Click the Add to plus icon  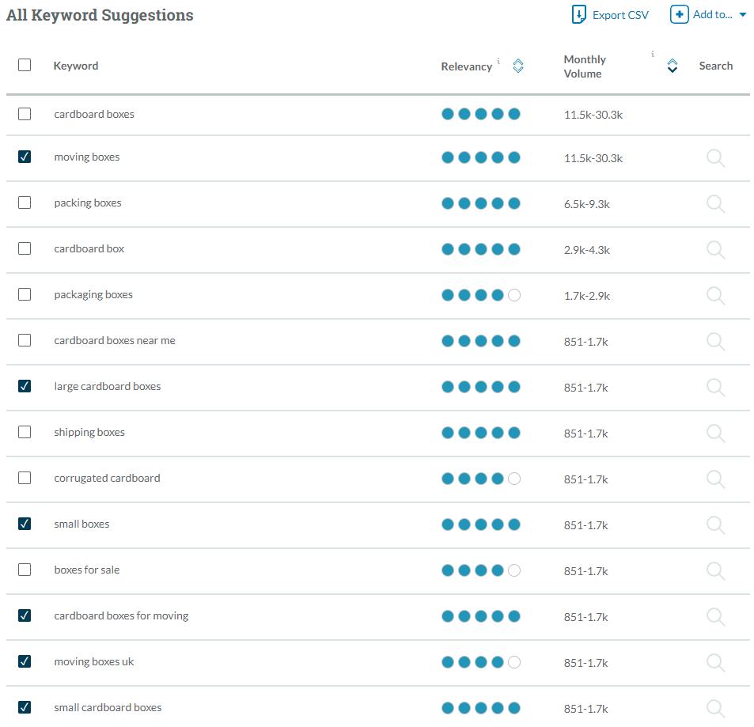[x=679, y=14]
